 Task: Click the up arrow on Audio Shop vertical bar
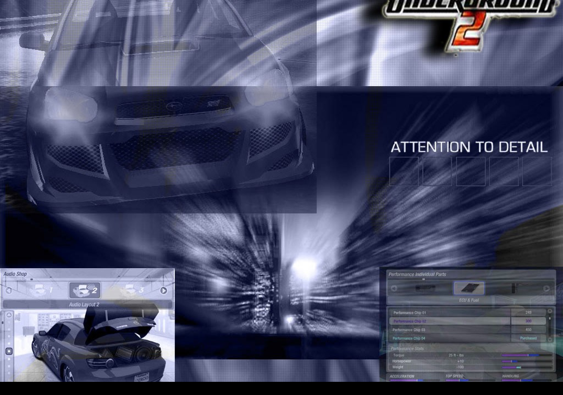[9, 315]
